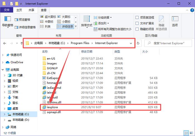
Task: Go forward with the right arrow
Action: click(11, 43)
